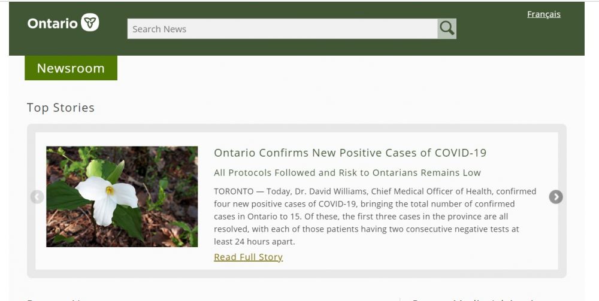
Task: Click the 'least 24 hours apart.' closing line
Action: pos(255,242)
